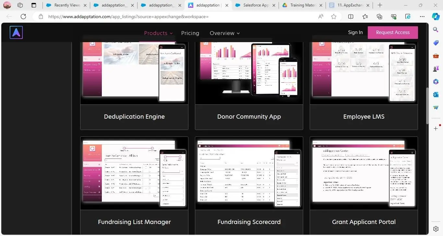Open the Read Aloud icon in the address bar

[x=321, y=17]
